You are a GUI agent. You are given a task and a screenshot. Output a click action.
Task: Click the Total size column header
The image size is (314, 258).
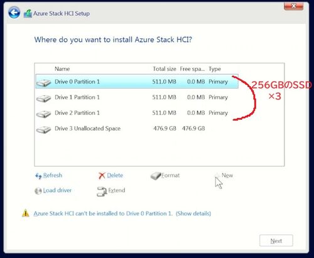[165, 69]
